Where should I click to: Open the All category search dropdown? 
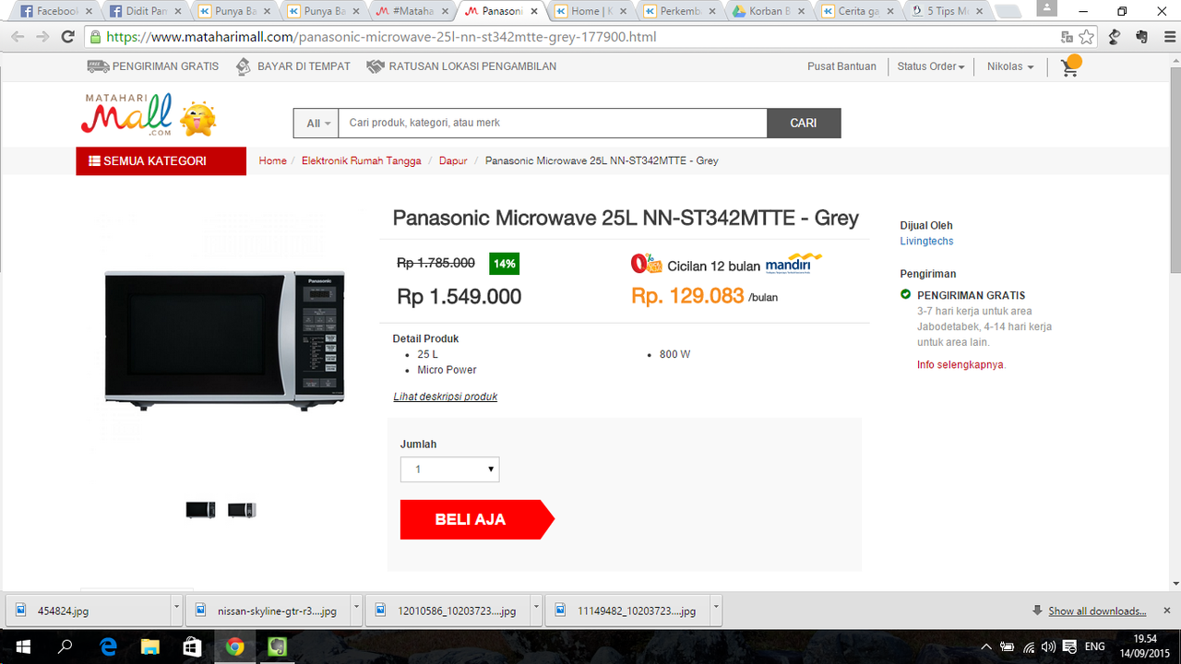point(316,123)
